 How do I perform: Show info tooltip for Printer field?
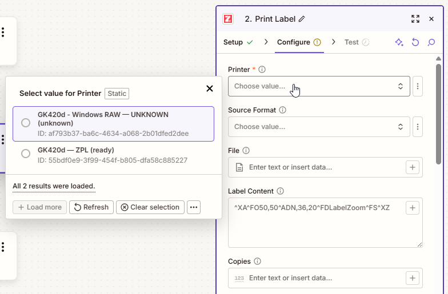pos(262,70)
